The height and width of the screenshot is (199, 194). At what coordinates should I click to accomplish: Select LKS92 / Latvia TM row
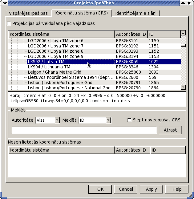(95, 62)
